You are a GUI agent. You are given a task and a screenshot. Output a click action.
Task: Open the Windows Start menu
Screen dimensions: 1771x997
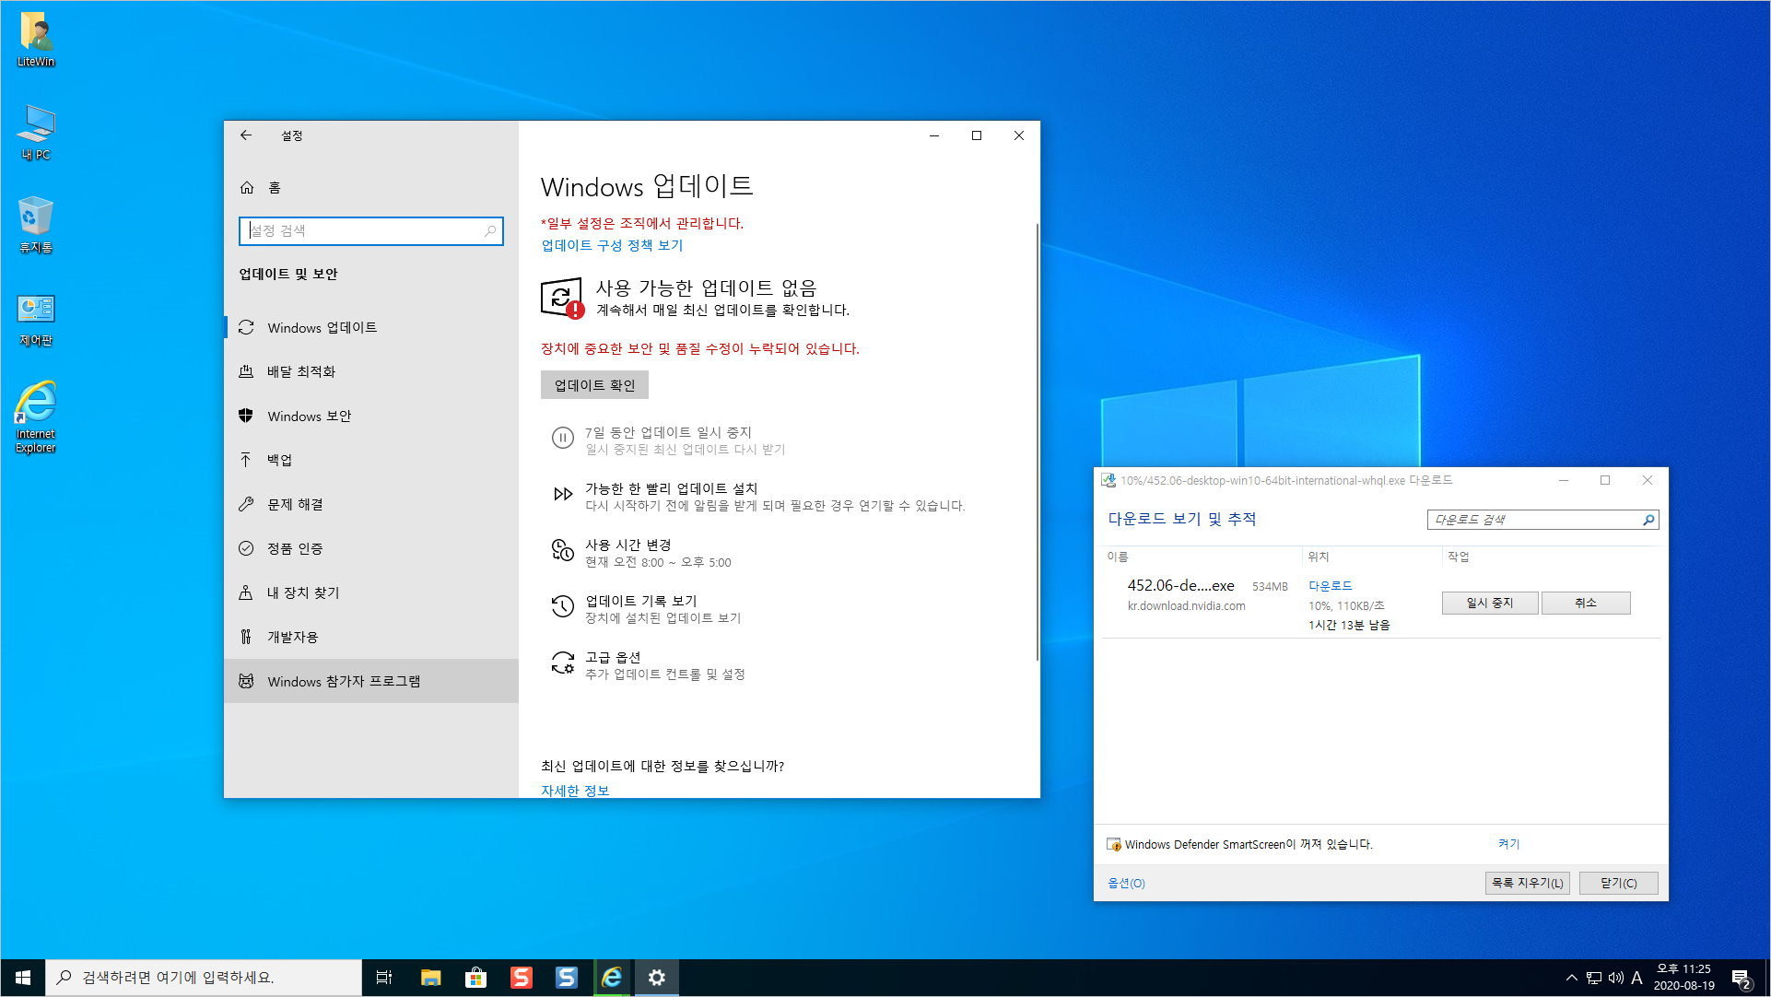point(23,978)
